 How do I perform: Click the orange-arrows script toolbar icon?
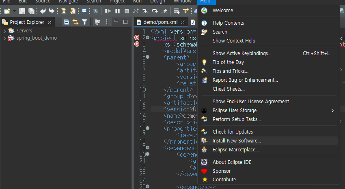72,11
